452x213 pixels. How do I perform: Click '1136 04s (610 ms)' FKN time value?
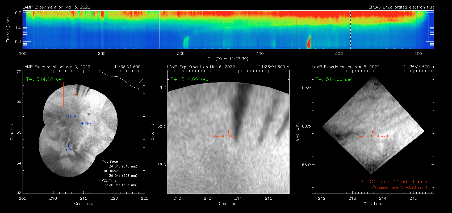(x=121, y=166)
